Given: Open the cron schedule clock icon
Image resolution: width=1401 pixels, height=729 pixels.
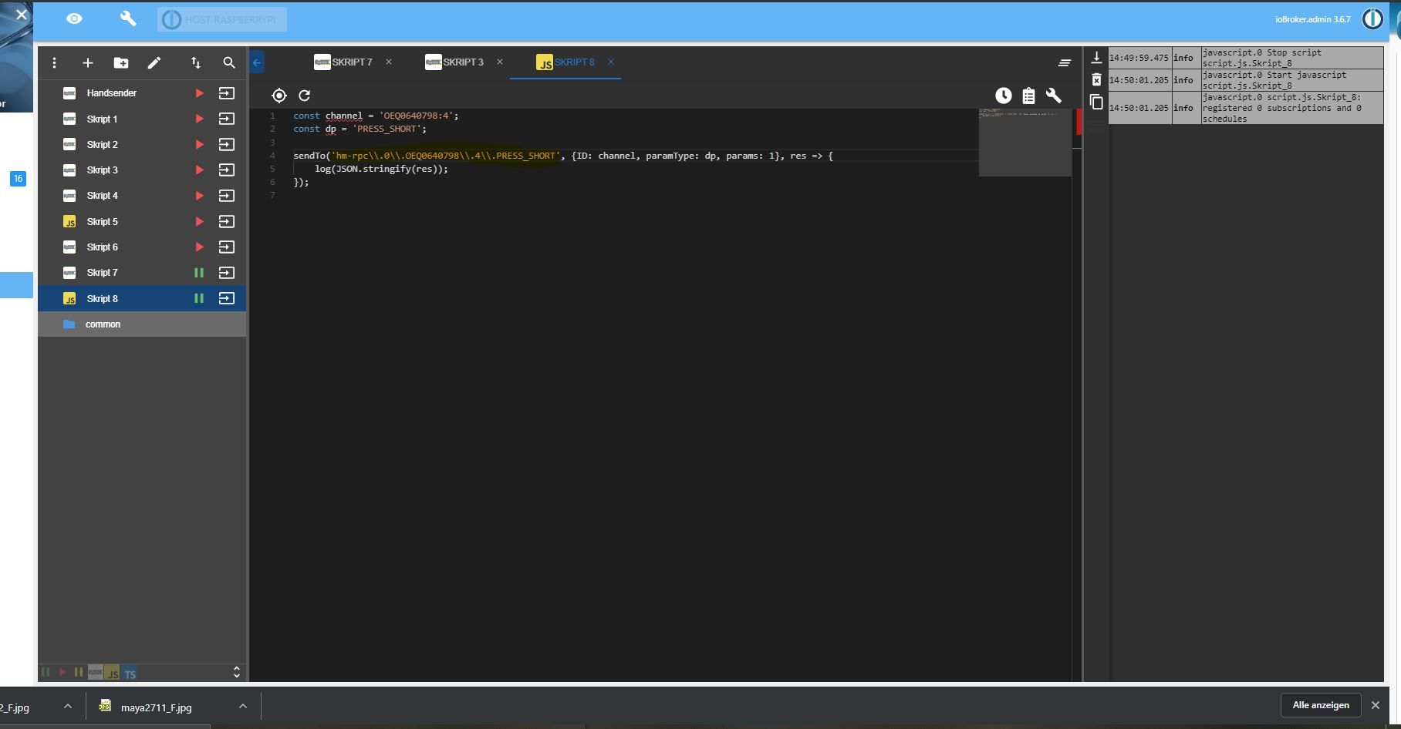Looking at the screenshot, I should tap(1003, 96).
